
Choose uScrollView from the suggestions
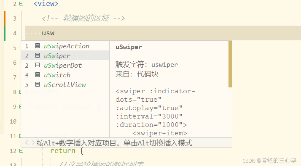pos(65,84)
